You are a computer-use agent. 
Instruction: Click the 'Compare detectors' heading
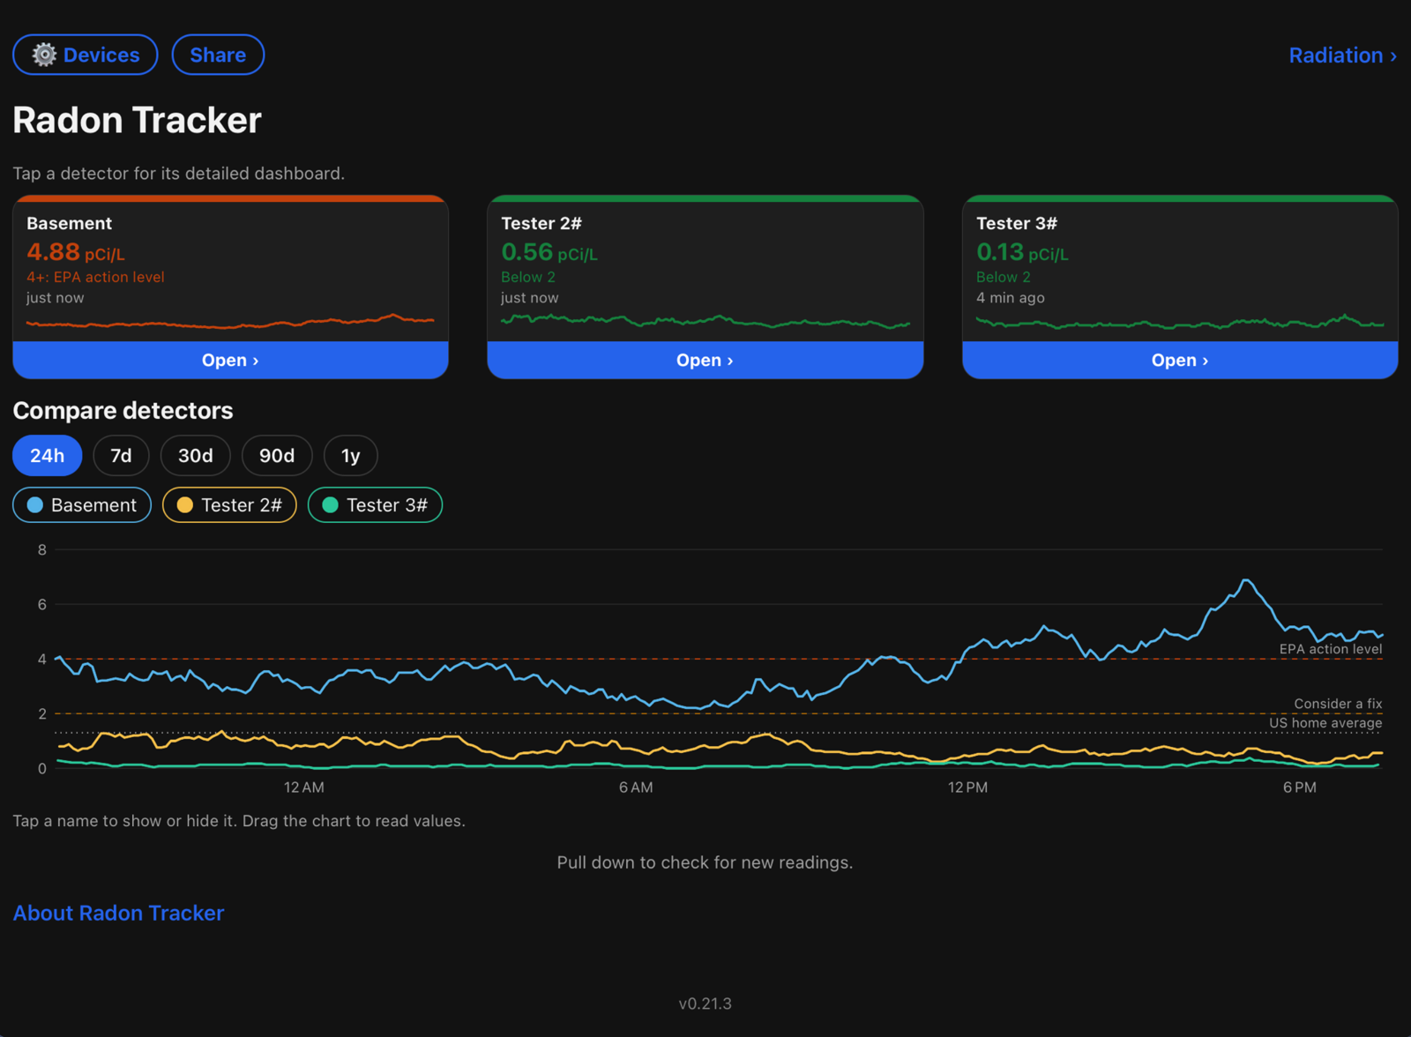coord(123,411)
